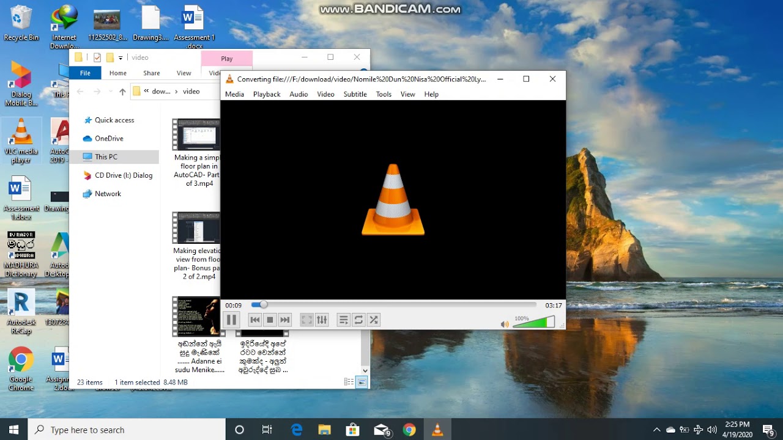The image size is (783, 440).
Task: Toggle random shuffle in VLC
Action: coord(373,320)
